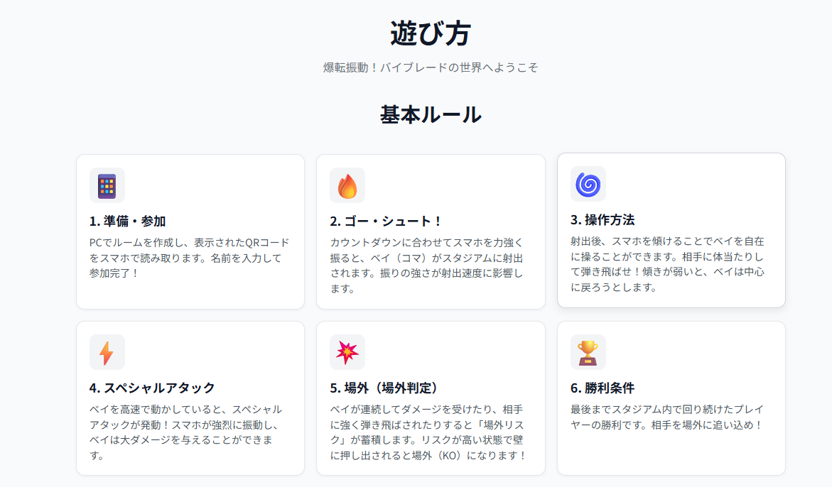This screenshot has width=832, height=487.
Task: Click the 3. 操作方法 card heading
Action: (x=603, y=220)
